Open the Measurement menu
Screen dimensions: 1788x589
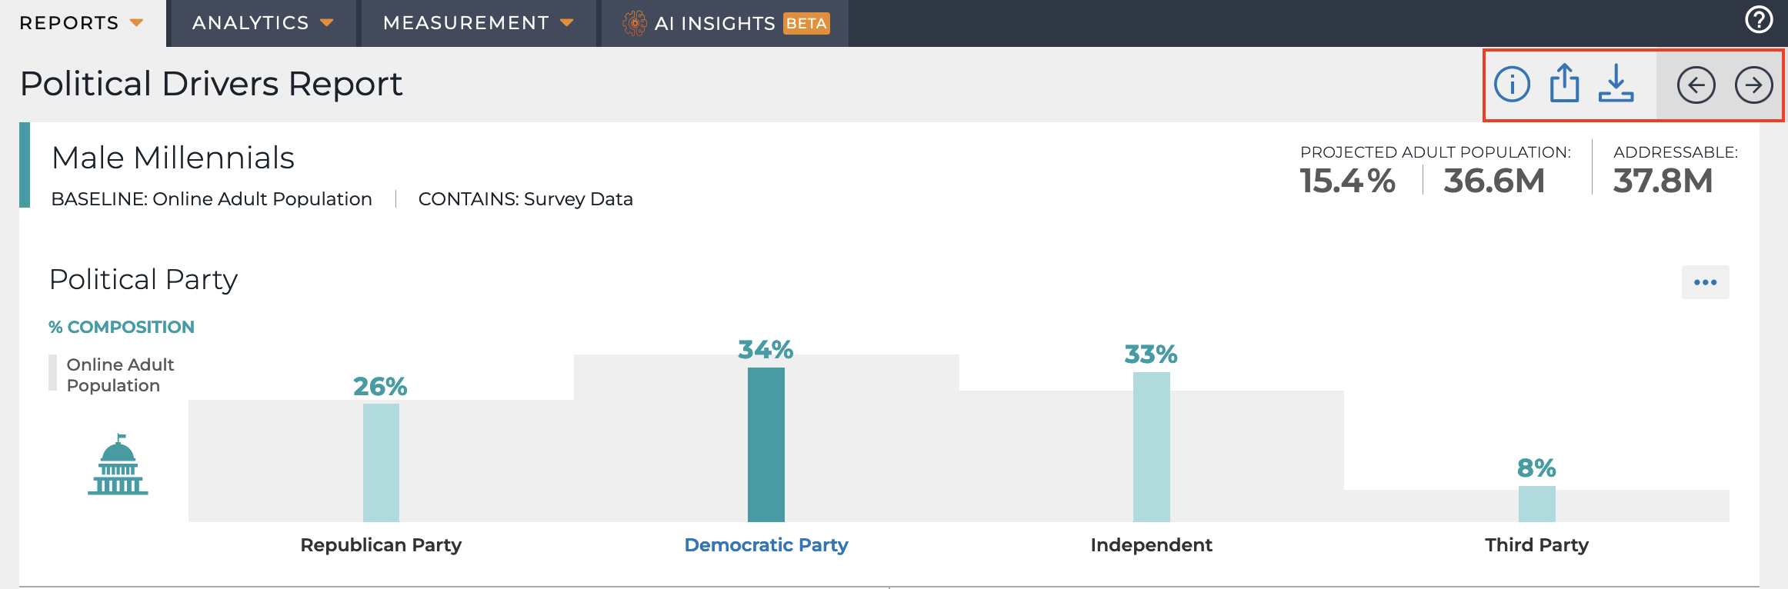click(x=466, y=23)
